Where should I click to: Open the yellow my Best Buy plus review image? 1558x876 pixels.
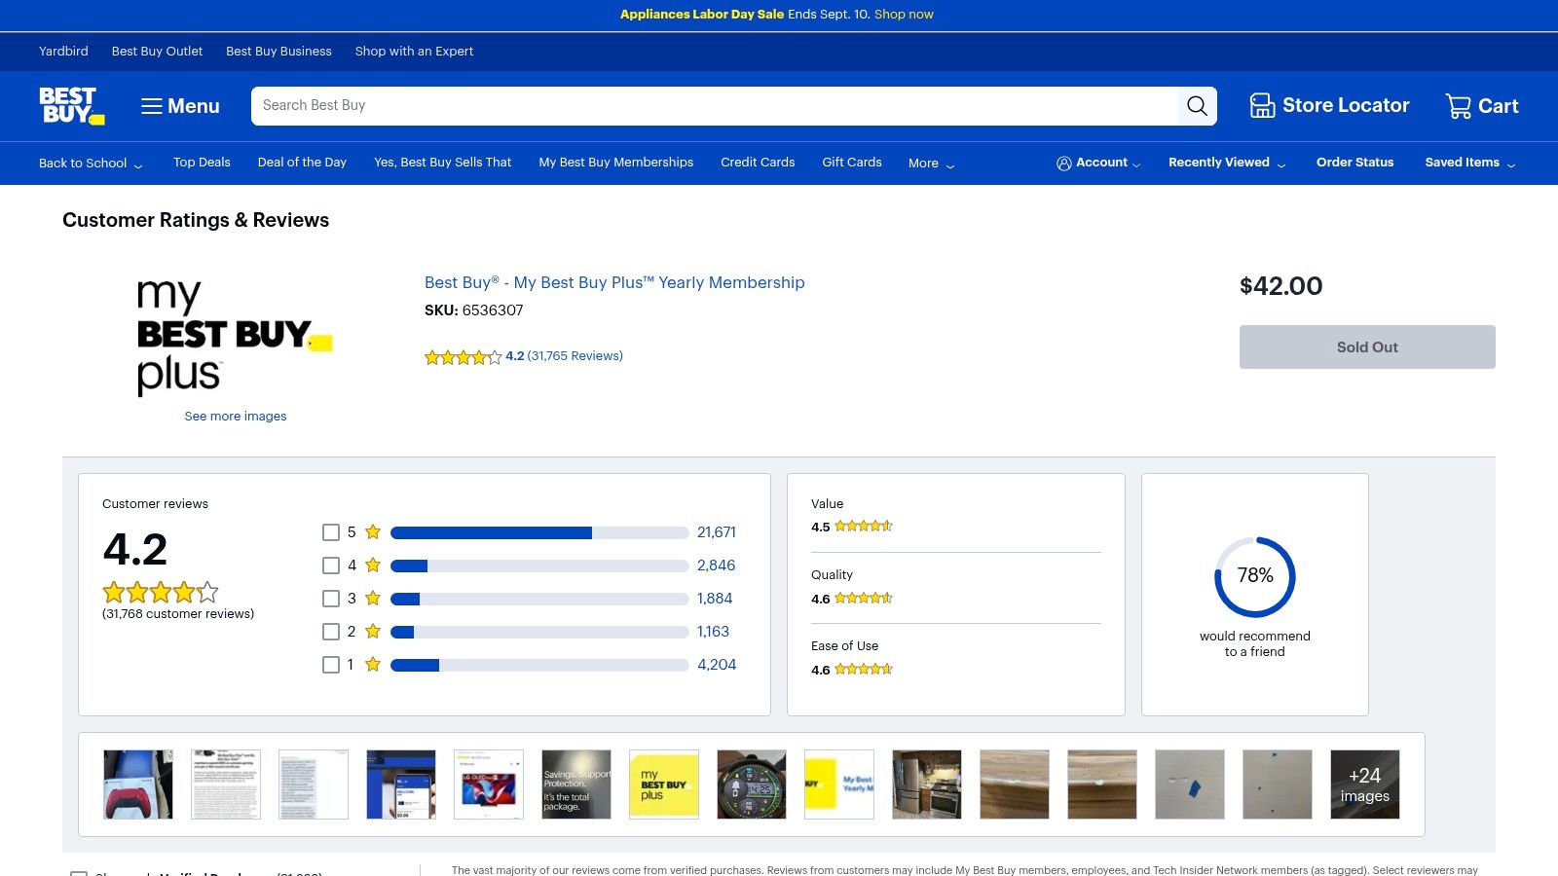pos(664,785)
